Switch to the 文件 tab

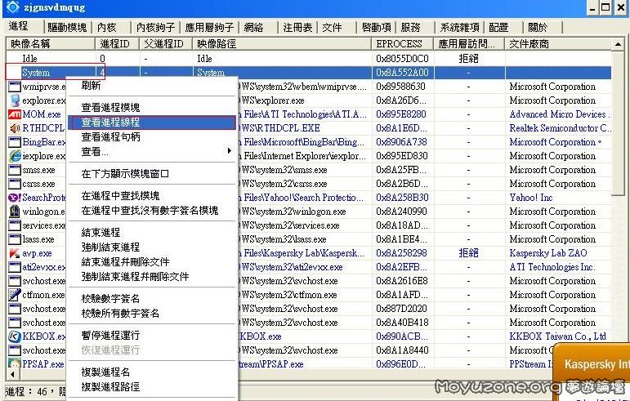tap(332, 27)
